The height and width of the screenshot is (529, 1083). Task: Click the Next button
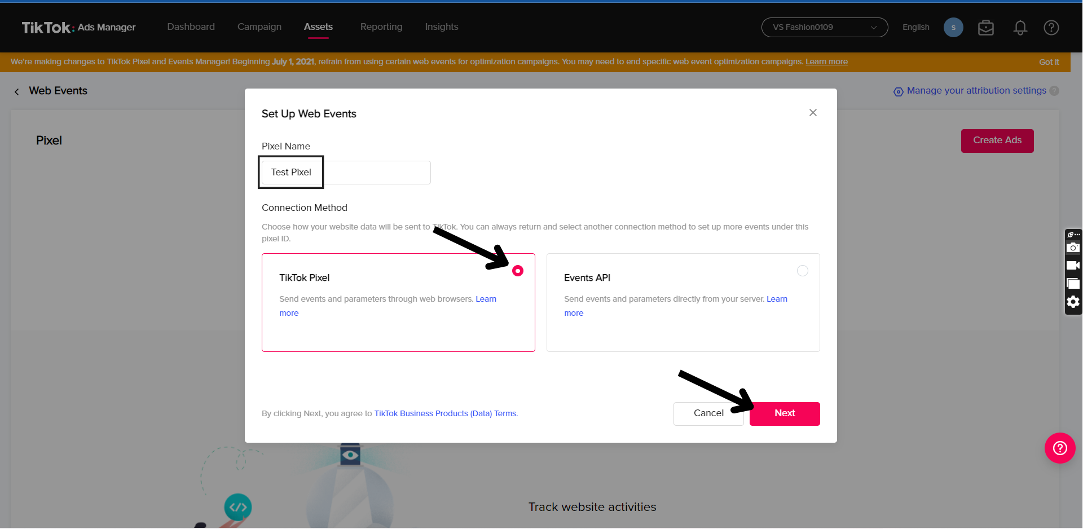(x=785, y=413)
